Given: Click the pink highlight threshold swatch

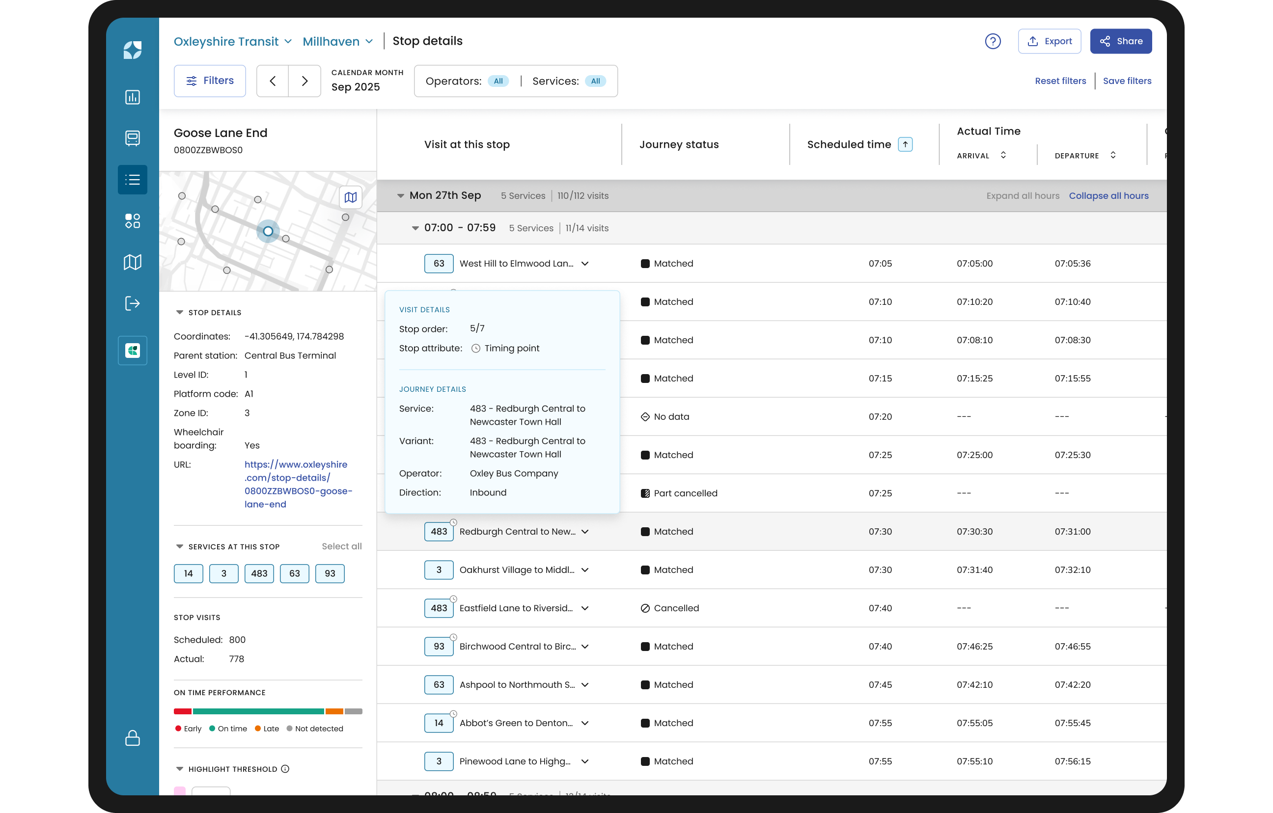Looking at the screenshot, I should pos(180,791).
